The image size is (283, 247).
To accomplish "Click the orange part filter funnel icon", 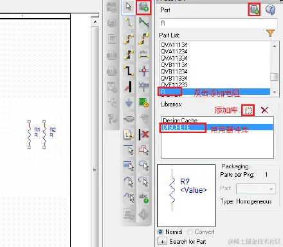I will [x=270, y=34].
